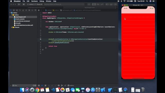Toggle recent files filter
Screen dimensions: 165x93
coord(34,86)
